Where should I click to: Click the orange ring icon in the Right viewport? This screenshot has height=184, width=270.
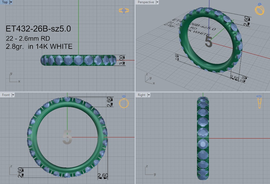click(259, 102)
